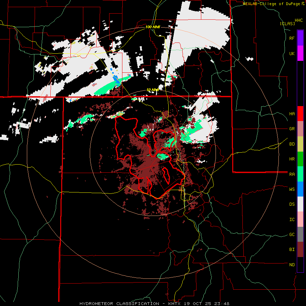Click the [CLAS] units label

coord(287,24)
